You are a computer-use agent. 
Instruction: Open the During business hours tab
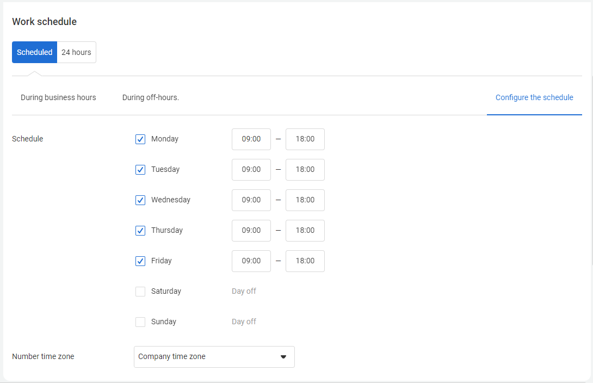coord(58,98)
